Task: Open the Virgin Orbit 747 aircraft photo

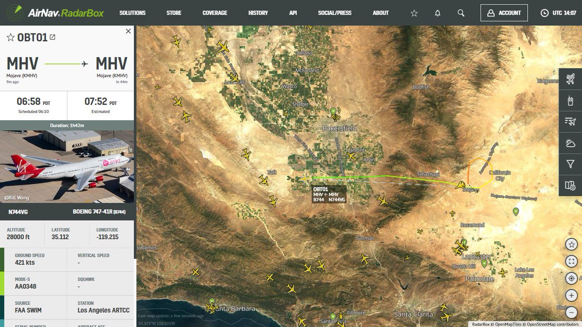Action: coord(67,166)
